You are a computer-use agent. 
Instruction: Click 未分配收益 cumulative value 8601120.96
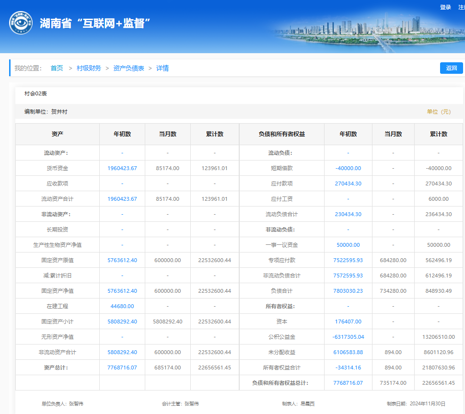point(439,352)
